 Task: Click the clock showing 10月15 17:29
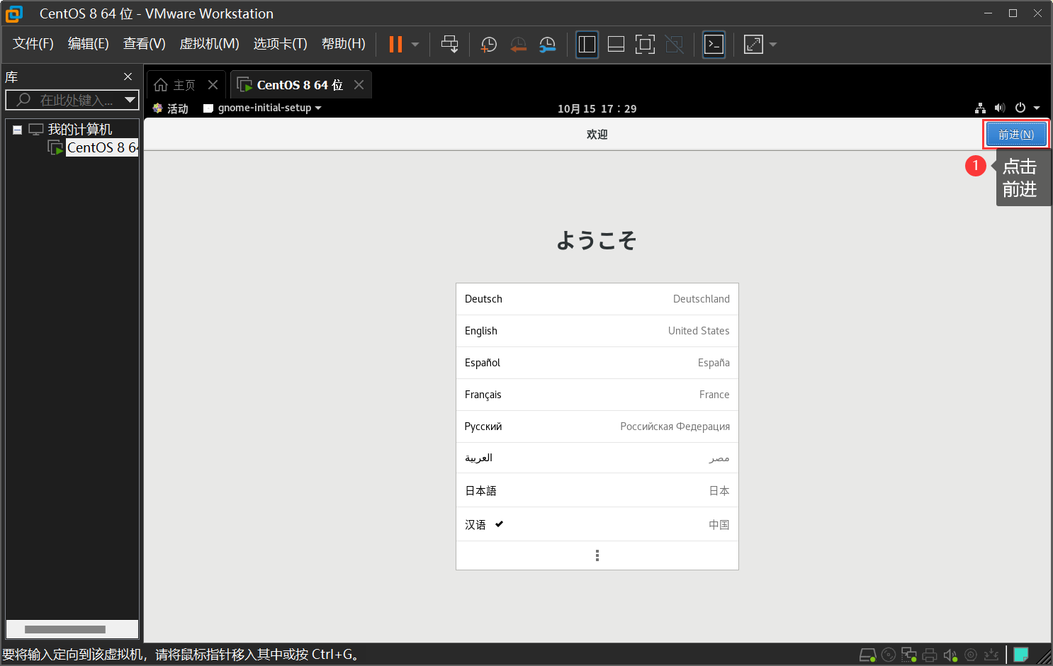point(597,108)
